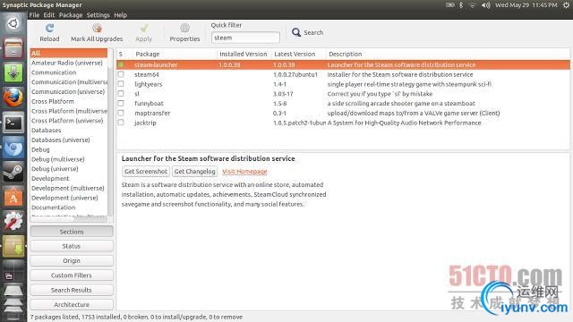The width and height of the screenshot is (573, 322).
Task: Sort by Description column header
Action: click(448, 54)
